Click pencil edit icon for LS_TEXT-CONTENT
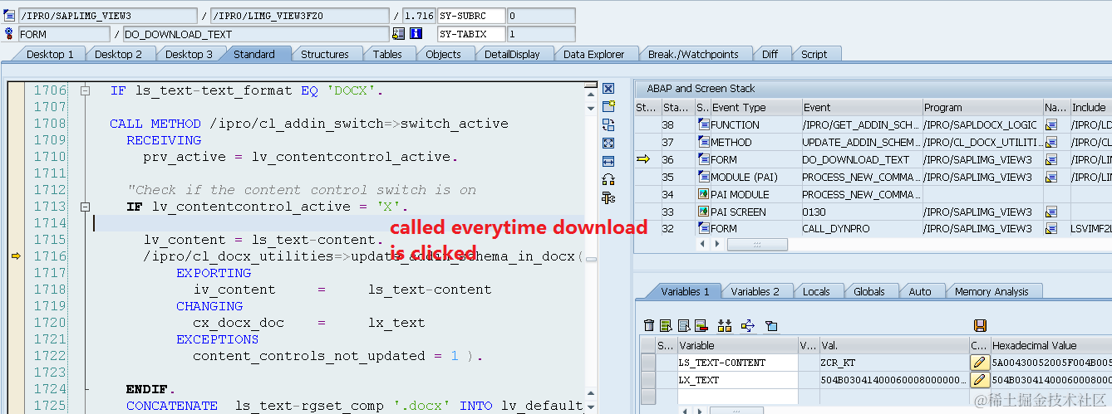This screenshot has width=1112, height=414. (979, 363)
